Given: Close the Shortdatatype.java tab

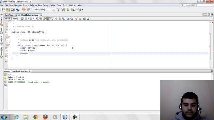Looking at the screenshot, I should (x=41, y=15).
